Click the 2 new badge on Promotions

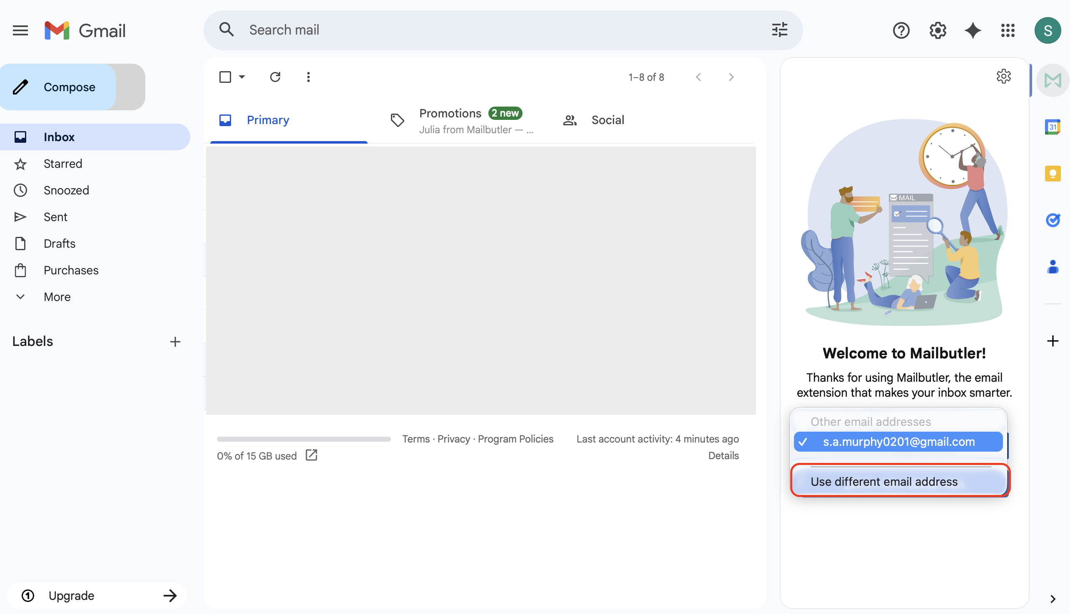(505, 113)
